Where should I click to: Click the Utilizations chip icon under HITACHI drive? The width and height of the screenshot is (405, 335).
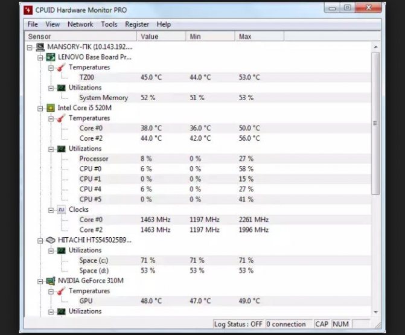point(61,250)
